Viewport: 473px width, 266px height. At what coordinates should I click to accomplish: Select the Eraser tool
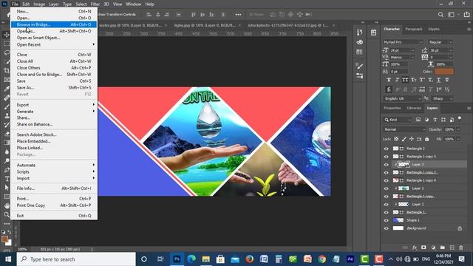point(7,134)
